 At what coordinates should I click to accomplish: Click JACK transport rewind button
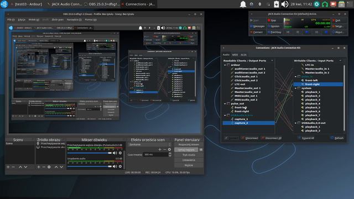288,32
